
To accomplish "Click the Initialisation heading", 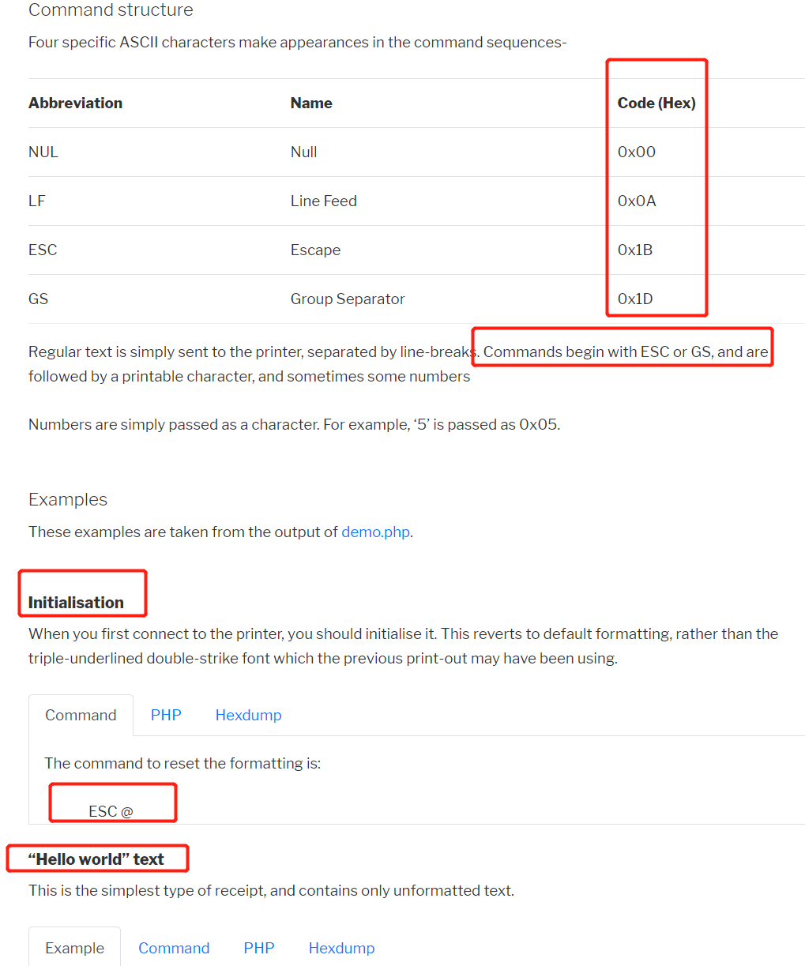I will pyautogui.click(x=76, y=602).
